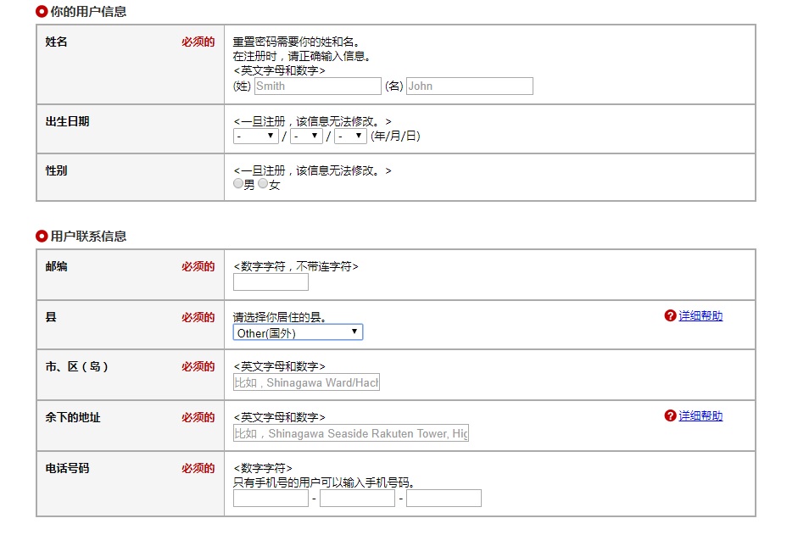Expand the 县 dropdown showing Other(国外)
Image resolution: width=798 pixels, height=535 pixels.
pyautogui.click(x=298, y=332)
